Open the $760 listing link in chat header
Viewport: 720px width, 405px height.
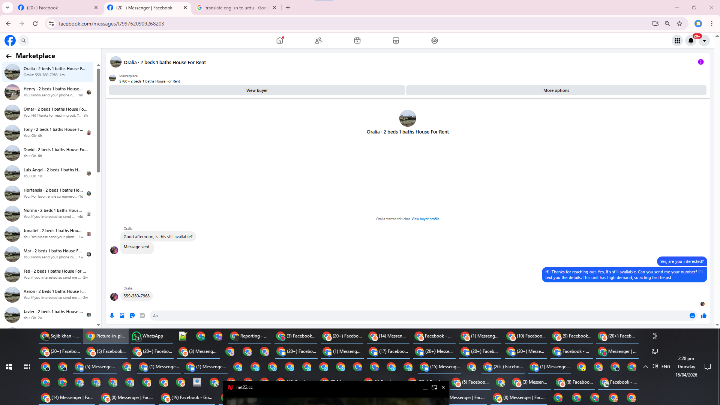pyautogui.click(x=150, y=81)
